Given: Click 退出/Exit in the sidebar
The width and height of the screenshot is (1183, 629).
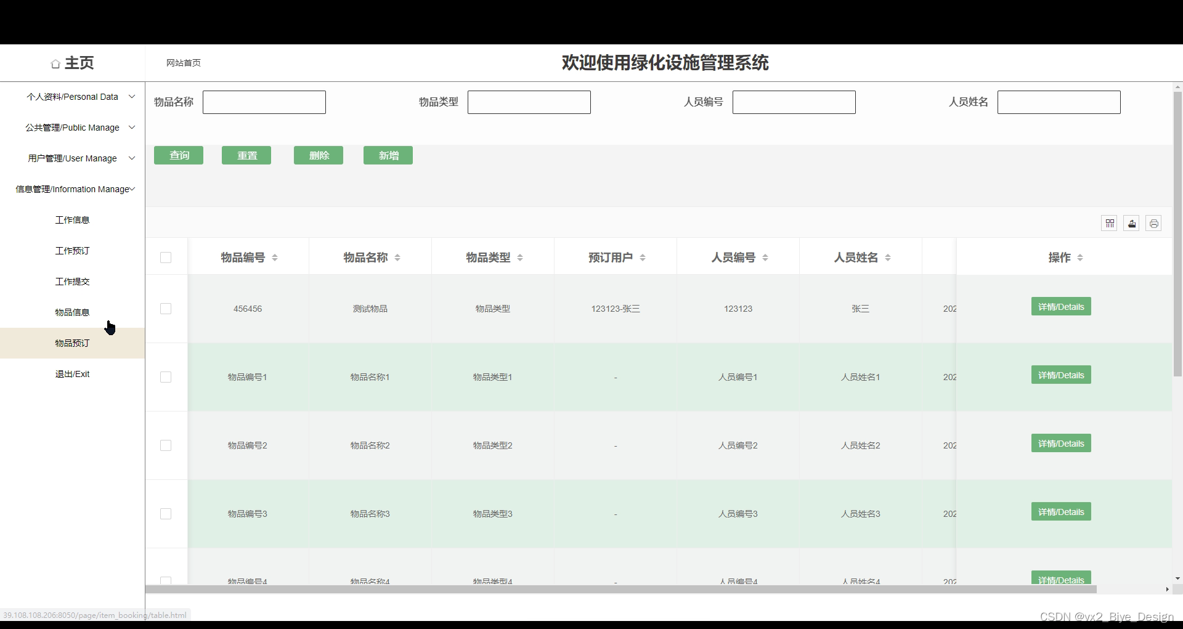Looking at the screenshot, I should [x=72, y=374].
